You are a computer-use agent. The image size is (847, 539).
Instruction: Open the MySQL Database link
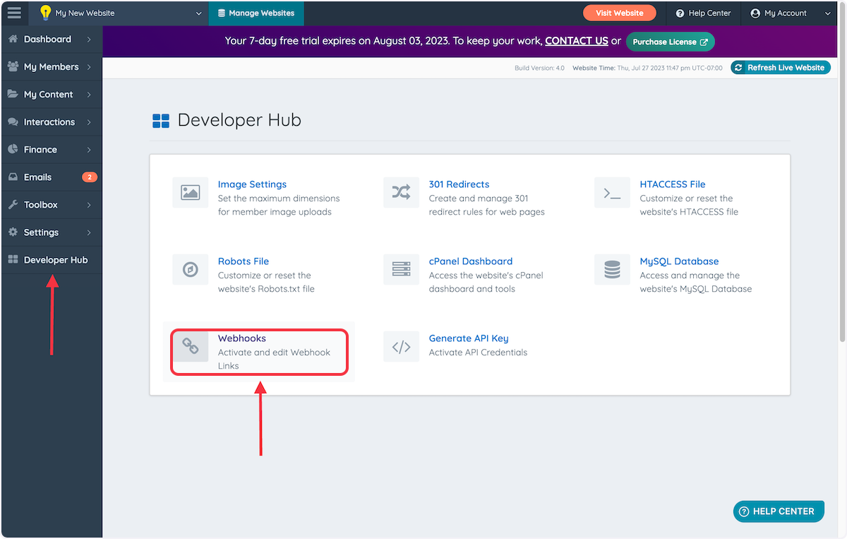679,261
